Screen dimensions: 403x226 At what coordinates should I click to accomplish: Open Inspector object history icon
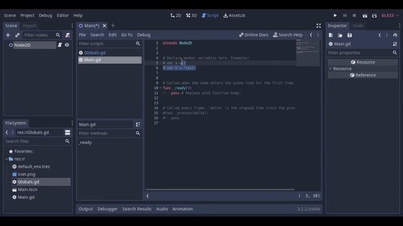[395, 35]
